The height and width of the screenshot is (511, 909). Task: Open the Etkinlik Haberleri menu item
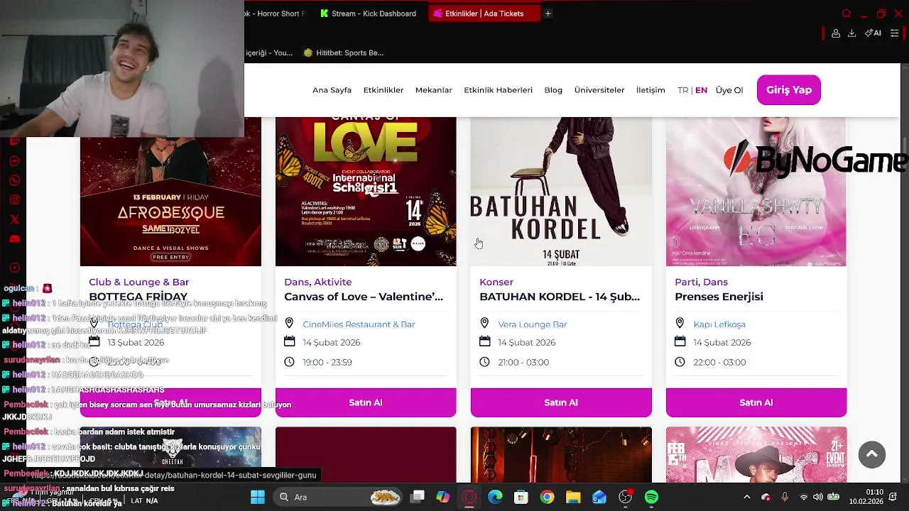point(498,90)
